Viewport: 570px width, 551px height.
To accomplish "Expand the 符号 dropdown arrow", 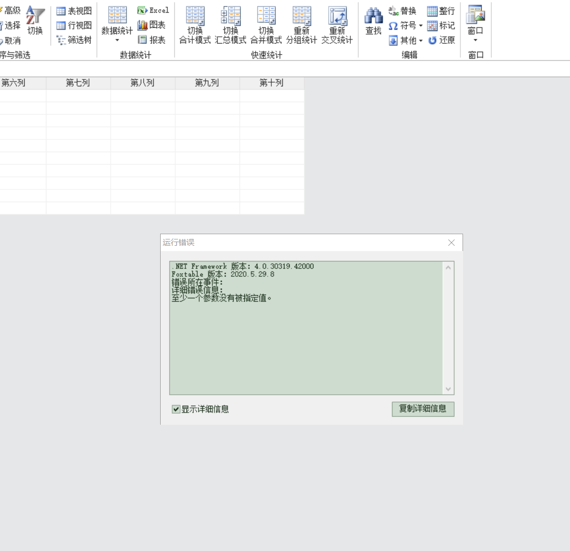I will pos(421,26).
